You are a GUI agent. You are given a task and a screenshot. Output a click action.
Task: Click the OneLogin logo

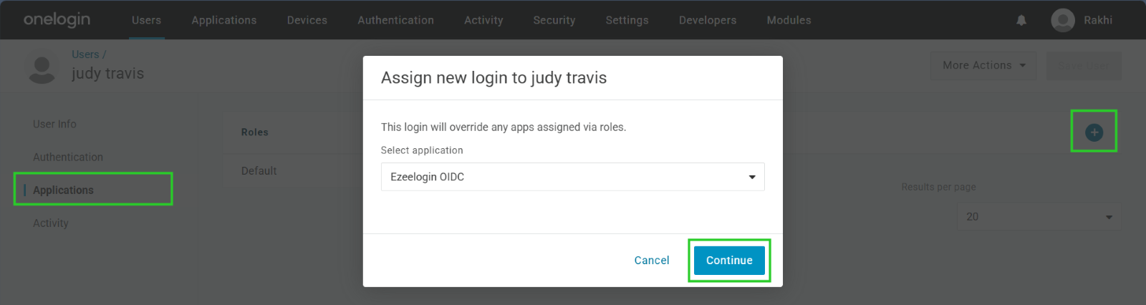pos(57,19)
